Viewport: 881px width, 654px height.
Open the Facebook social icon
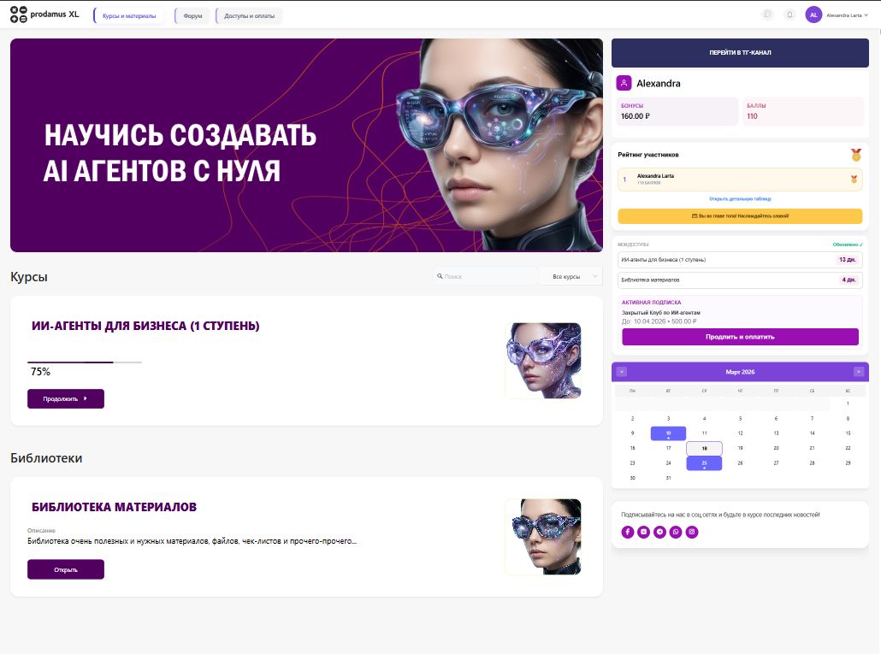click(x=628, y=532)
